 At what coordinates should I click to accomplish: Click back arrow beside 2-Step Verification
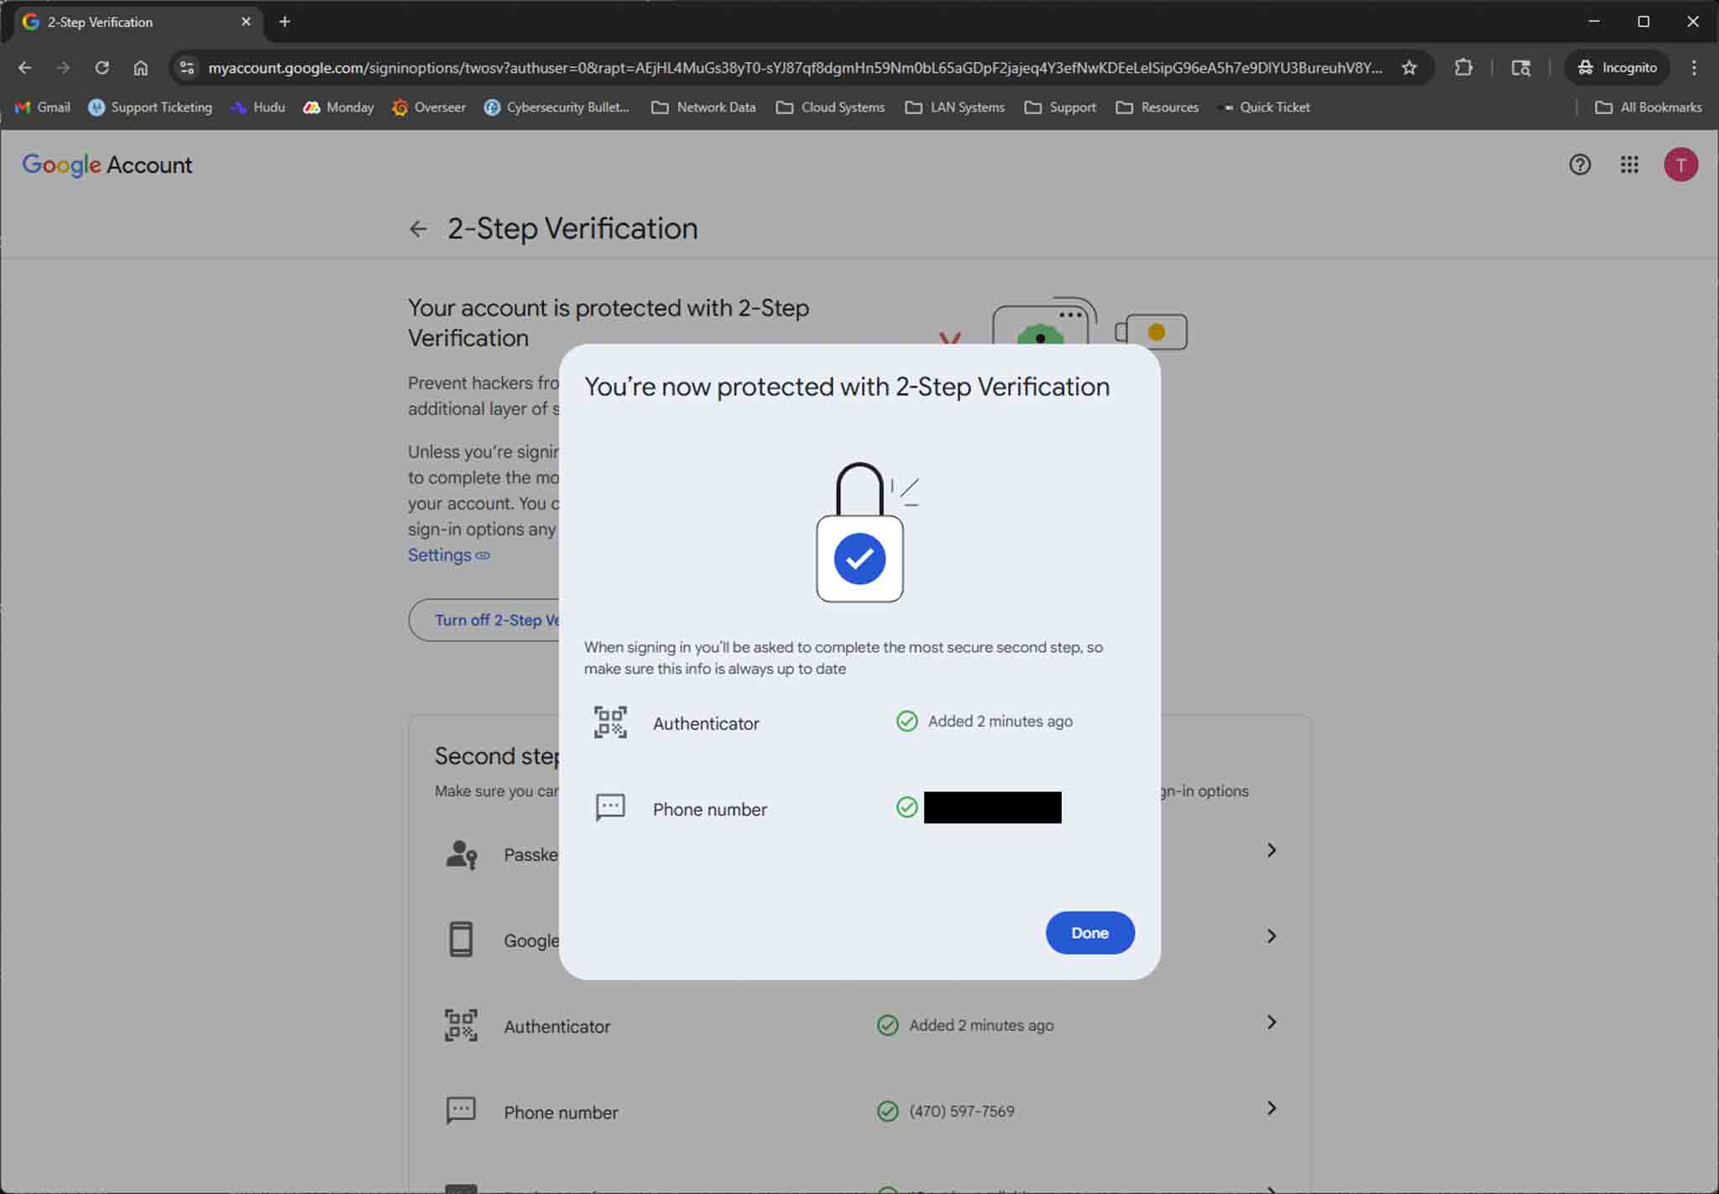pyautogui.click(x=418, y=229)
